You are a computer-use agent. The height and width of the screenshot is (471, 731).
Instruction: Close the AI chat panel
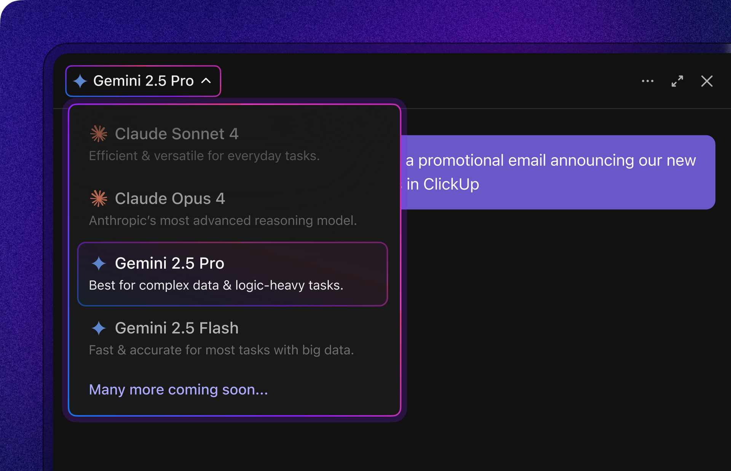tap(707, 81)
